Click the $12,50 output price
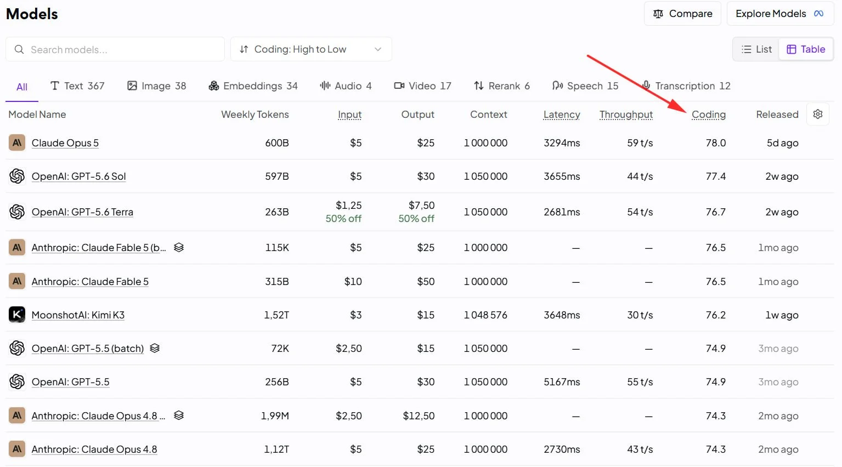Image resolution: width=842 pixels, height=467 pixels. pyautogui.click(x=419, y=416)
